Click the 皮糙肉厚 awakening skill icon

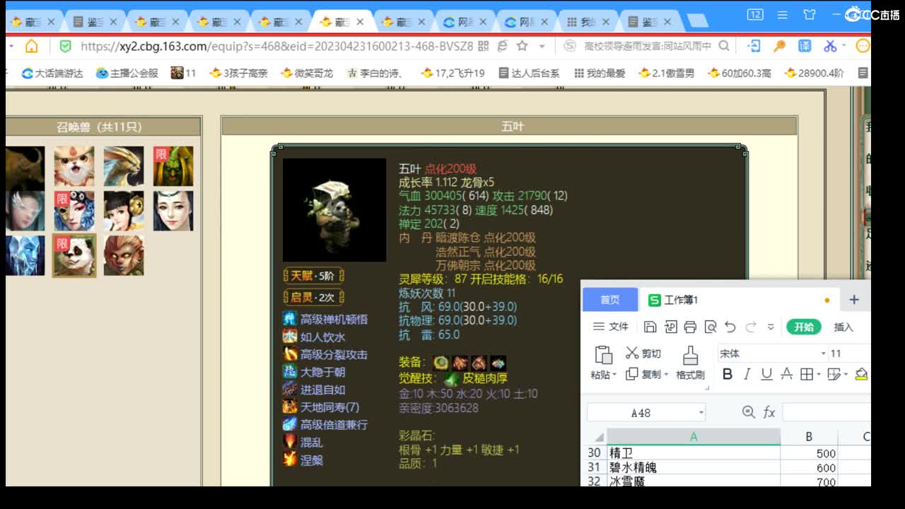pyautogui.click(x=452, y=379)
